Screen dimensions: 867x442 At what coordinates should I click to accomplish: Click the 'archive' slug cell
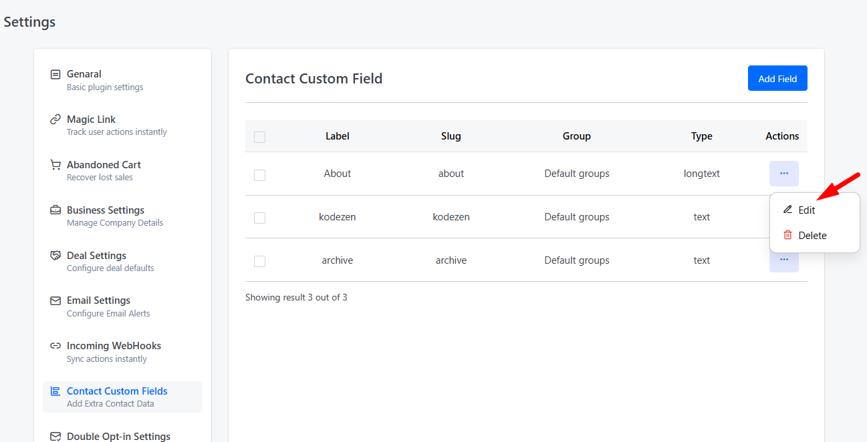451,260
